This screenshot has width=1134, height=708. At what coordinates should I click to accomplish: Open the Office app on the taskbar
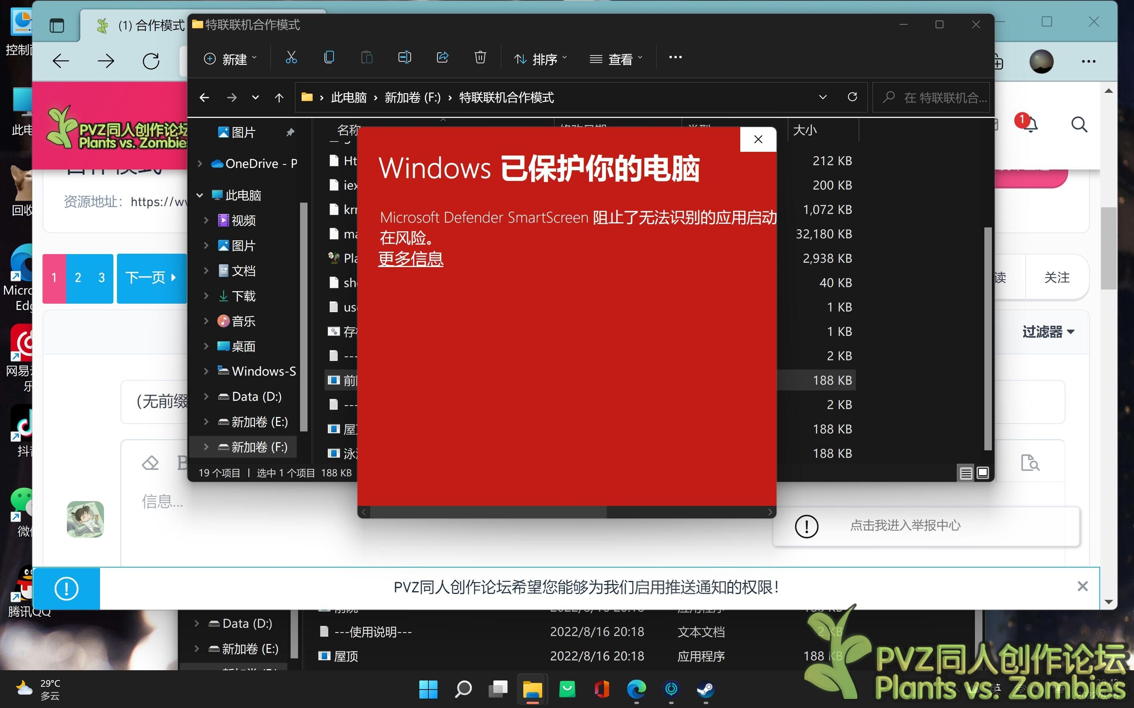602,689
